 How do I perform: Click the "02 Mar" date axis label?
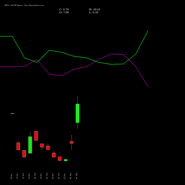71,176
